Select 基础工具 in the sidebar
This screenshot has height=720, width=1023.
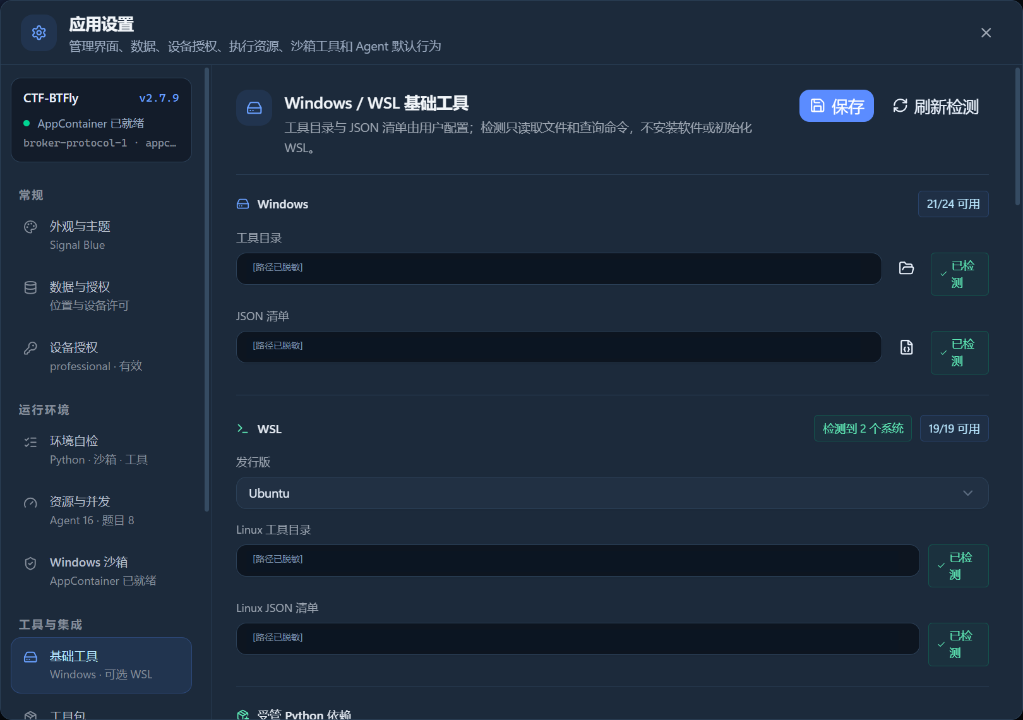point(101,665)
